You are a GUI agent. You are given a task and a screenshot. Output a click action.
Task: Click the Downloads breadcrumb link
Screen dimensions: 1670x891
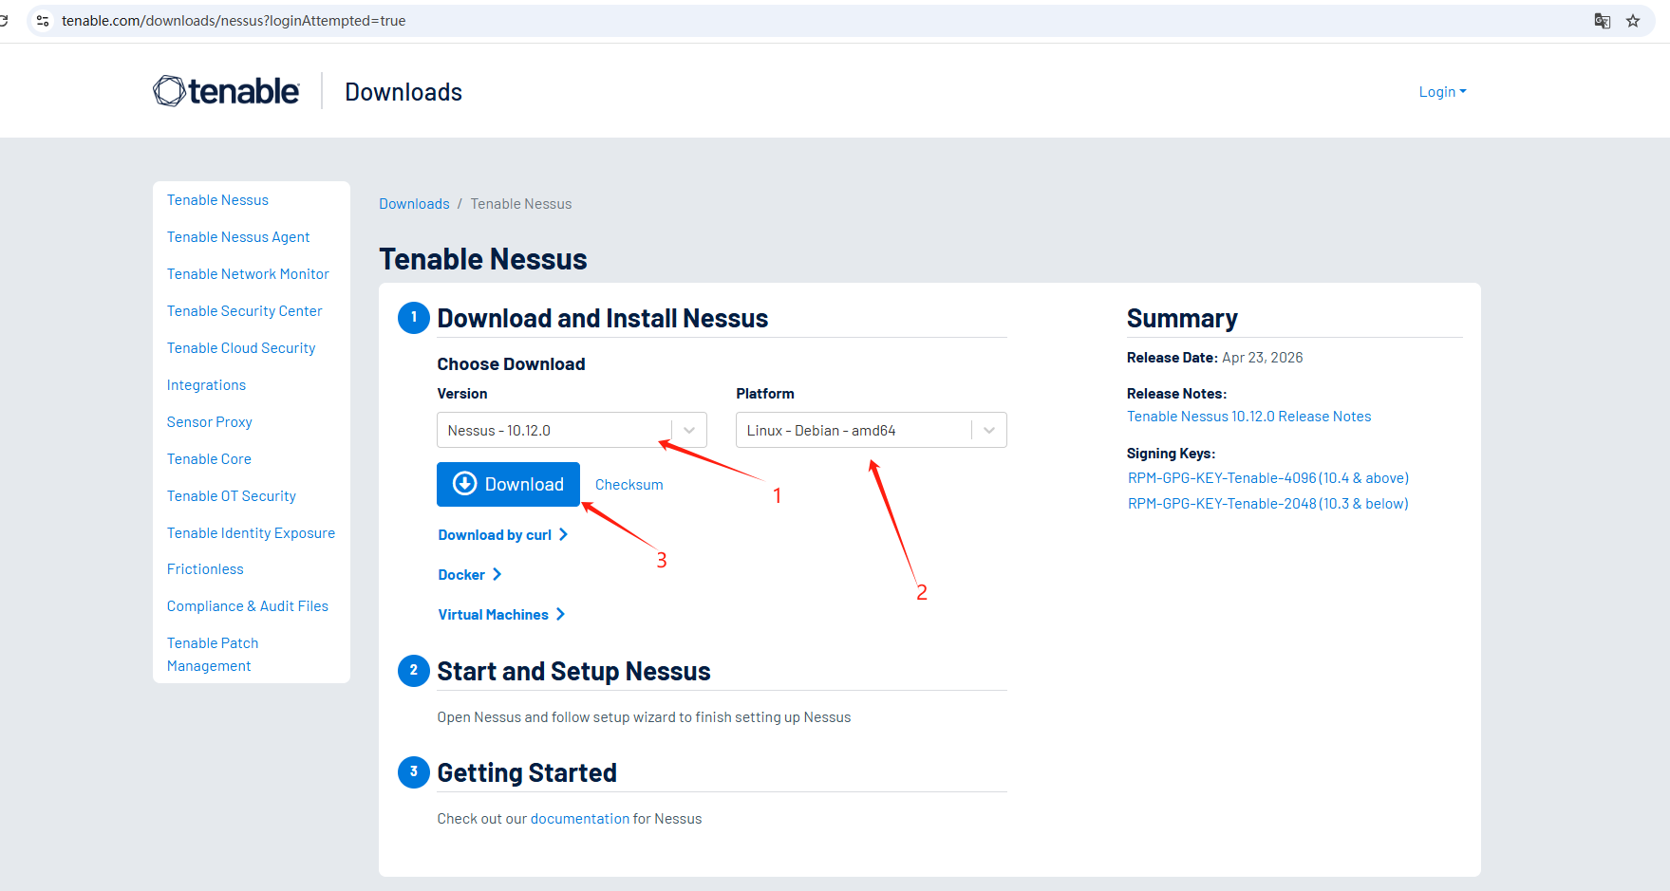[414, 204]
